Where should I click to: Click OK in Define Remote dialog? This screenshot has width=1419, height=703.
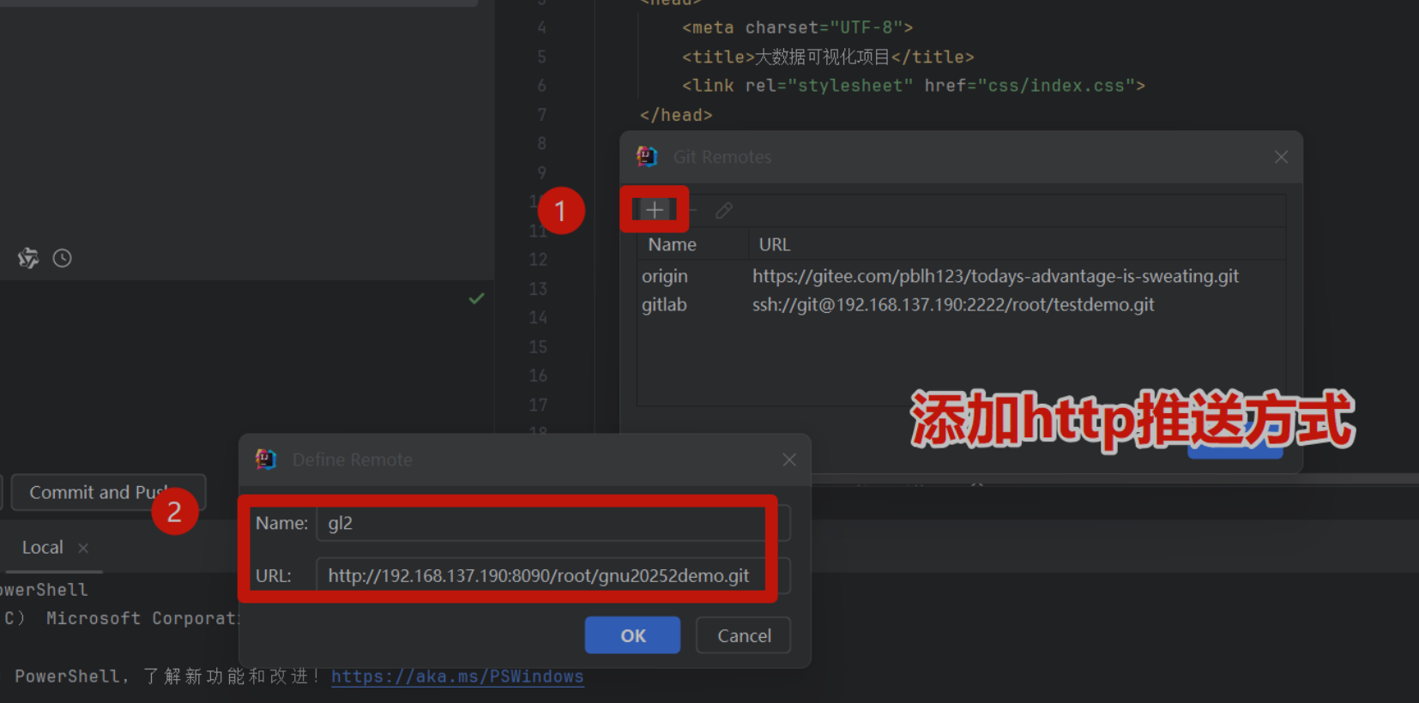633,635
